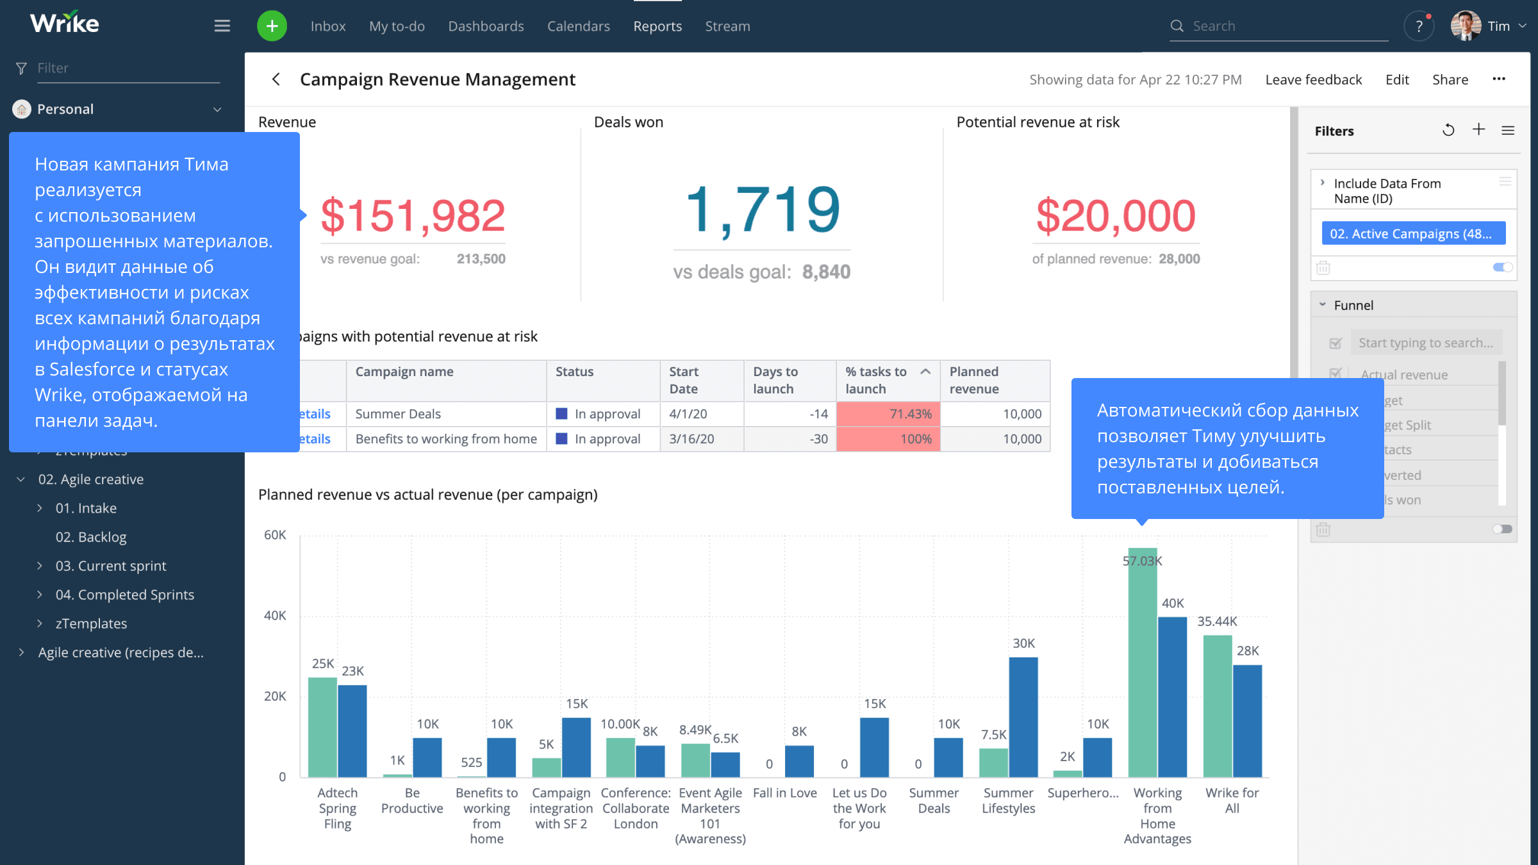This screenshot has height=865, width=1538.
Task: Click the Wrike logo
Action: point(64,23)
